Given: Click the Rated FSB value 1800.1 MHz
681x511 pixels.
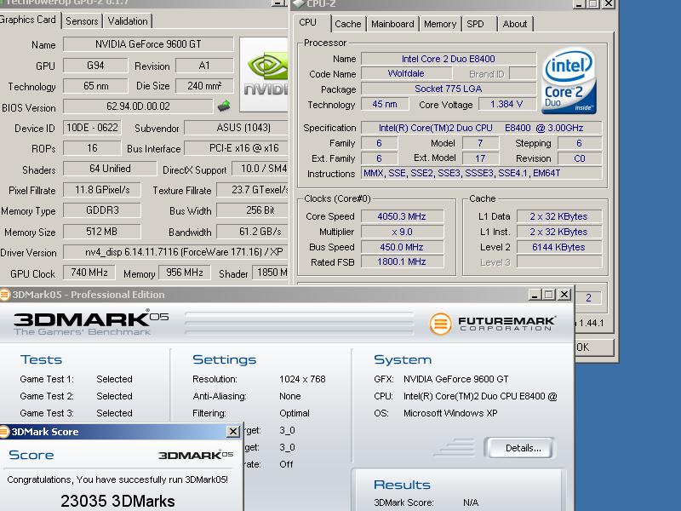Looking at the screenshot, I should pos(402,261).
